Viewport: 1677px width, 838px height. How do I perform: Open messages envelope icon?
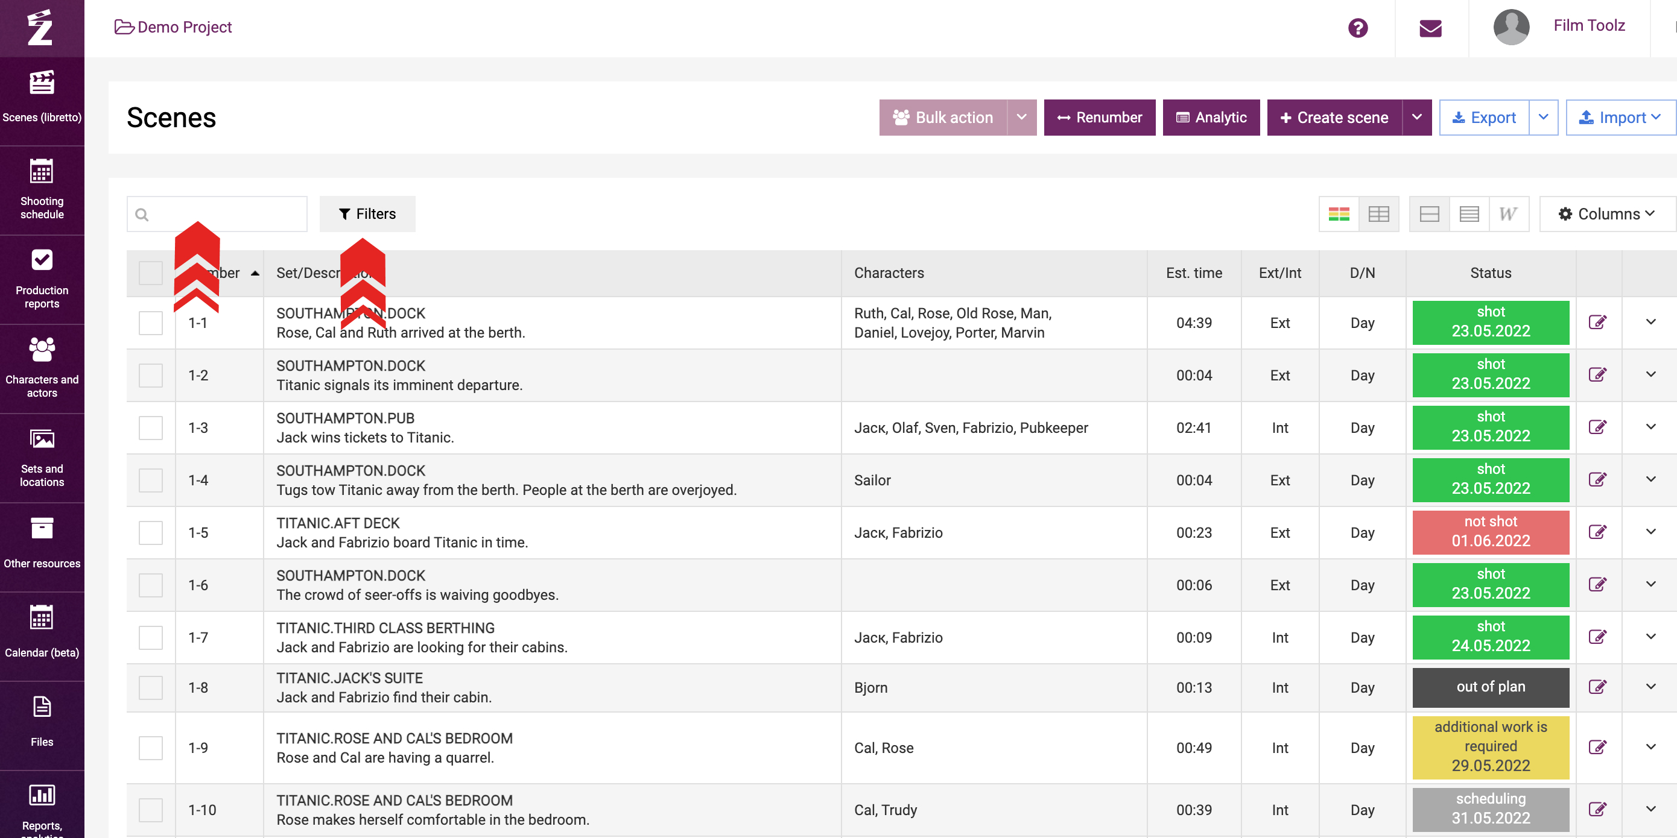1430,28
